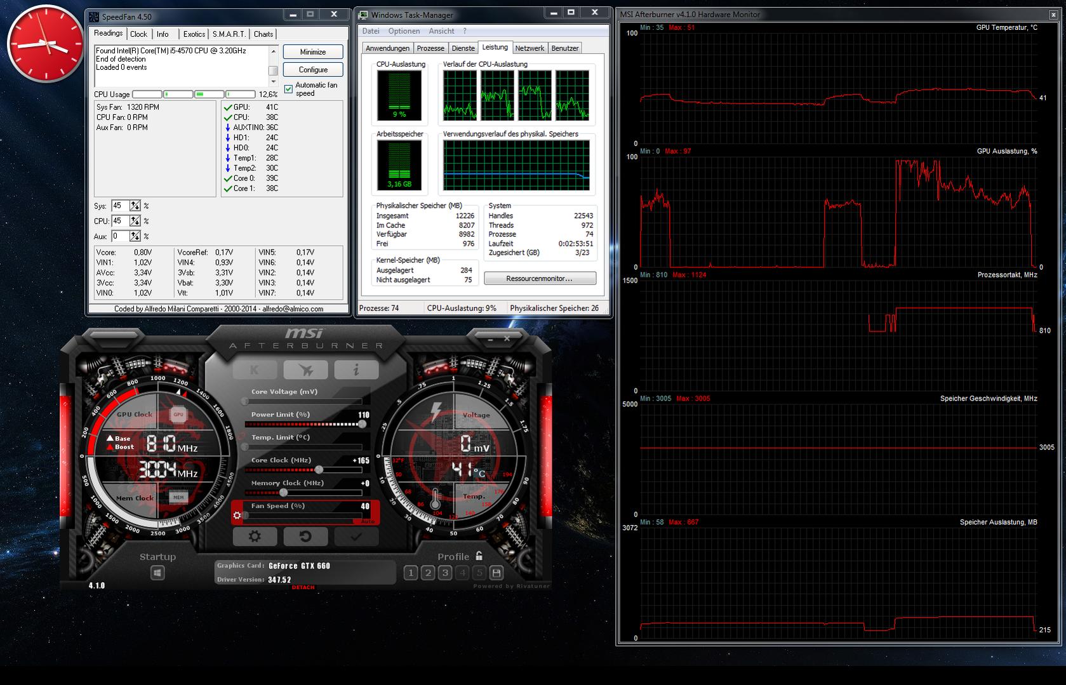Screen dimensions: 1066x685
Task: Switch to the Netzwerk tab
Action: click(x=530, y=48)
